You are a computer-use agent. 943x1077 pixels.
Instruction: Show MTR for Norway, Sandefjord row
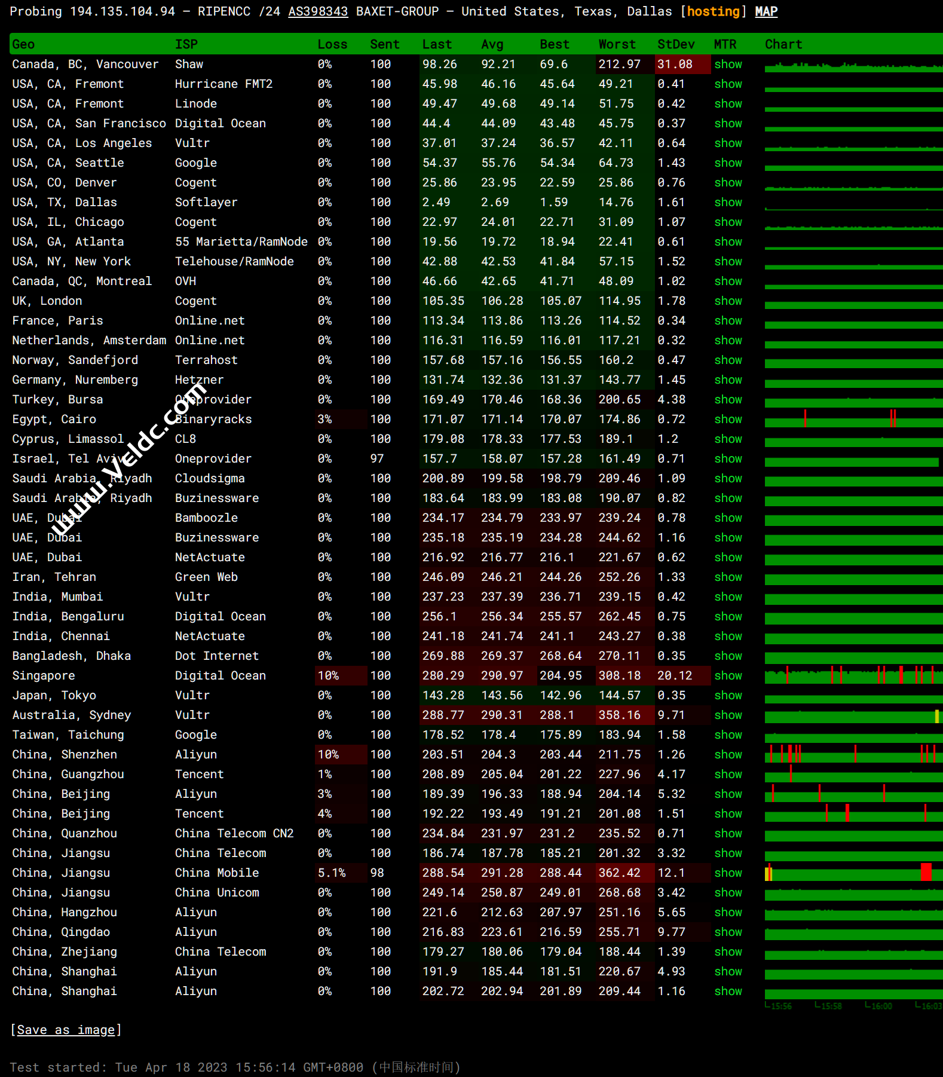[x=728, y=360]
